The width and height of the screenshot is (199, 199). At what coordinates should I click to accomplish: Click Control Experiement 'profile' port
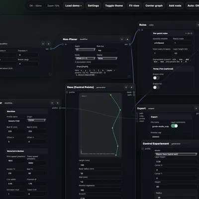[143, 149]
